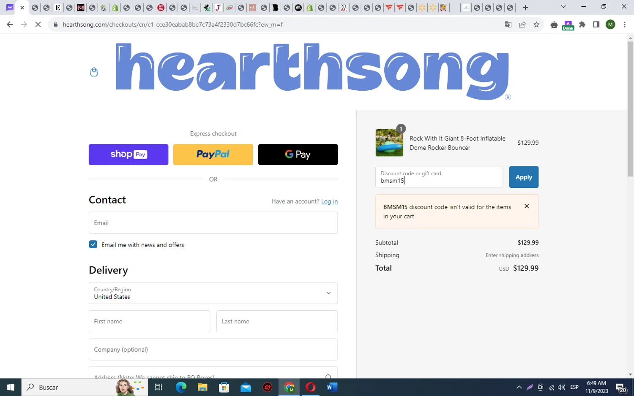
Task: Focus the Email input field
Action: coord(213,223)
